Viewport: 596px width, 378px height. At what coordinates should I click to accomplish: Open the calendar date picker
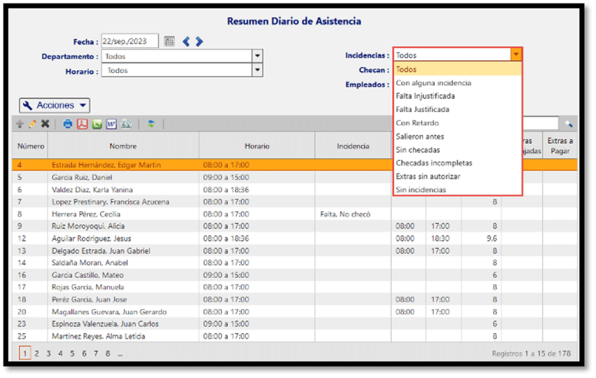coord(169,41)
